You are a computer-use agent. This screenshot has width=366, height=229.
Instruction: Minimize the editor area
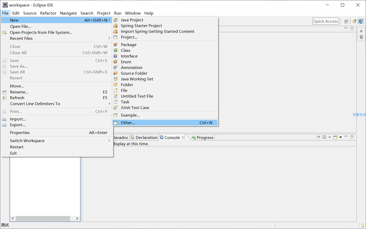[x=346, y=28]
